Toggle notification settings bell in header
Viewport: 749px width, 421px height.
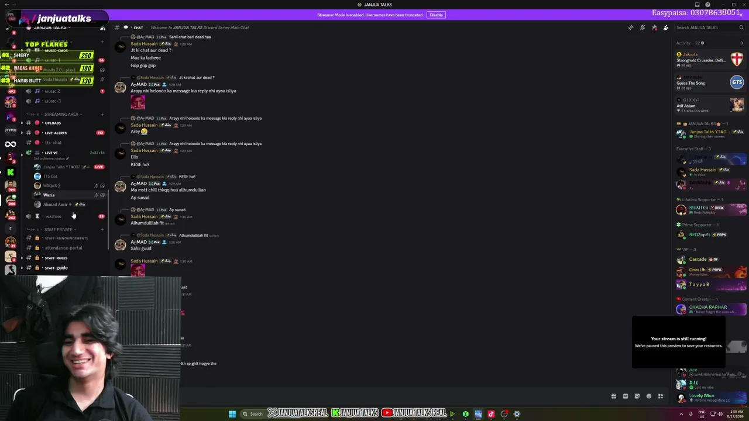[x=642, y=27]
